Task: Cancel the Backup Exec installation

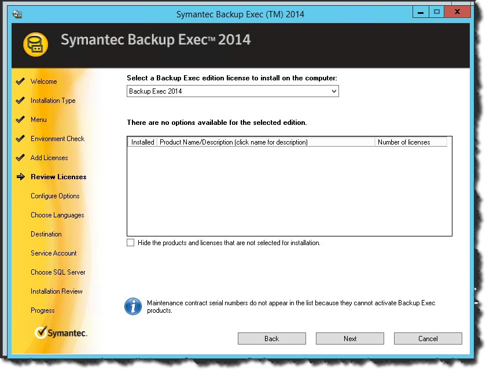Action: [x=428, y=338]
